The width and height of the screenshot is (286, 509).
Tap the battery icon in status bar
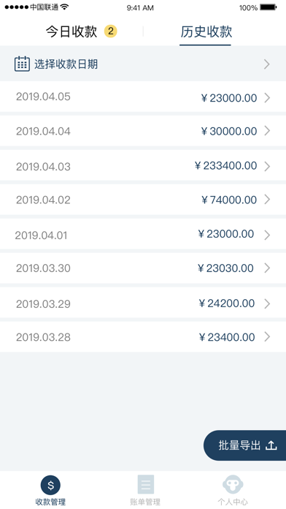coord(268,7)
